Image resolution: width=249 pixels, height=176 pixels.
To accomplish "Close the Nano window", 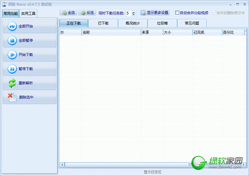I will [245, 4].
